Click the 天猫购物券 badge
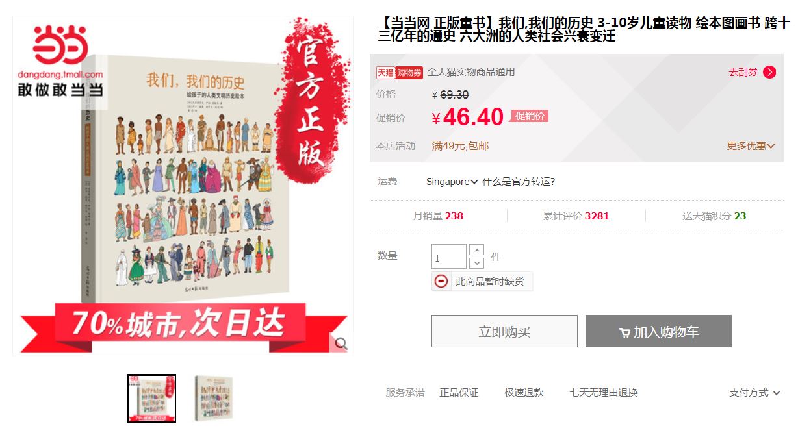The height and width of the screenshot is (435, 798). pos(400,72)
